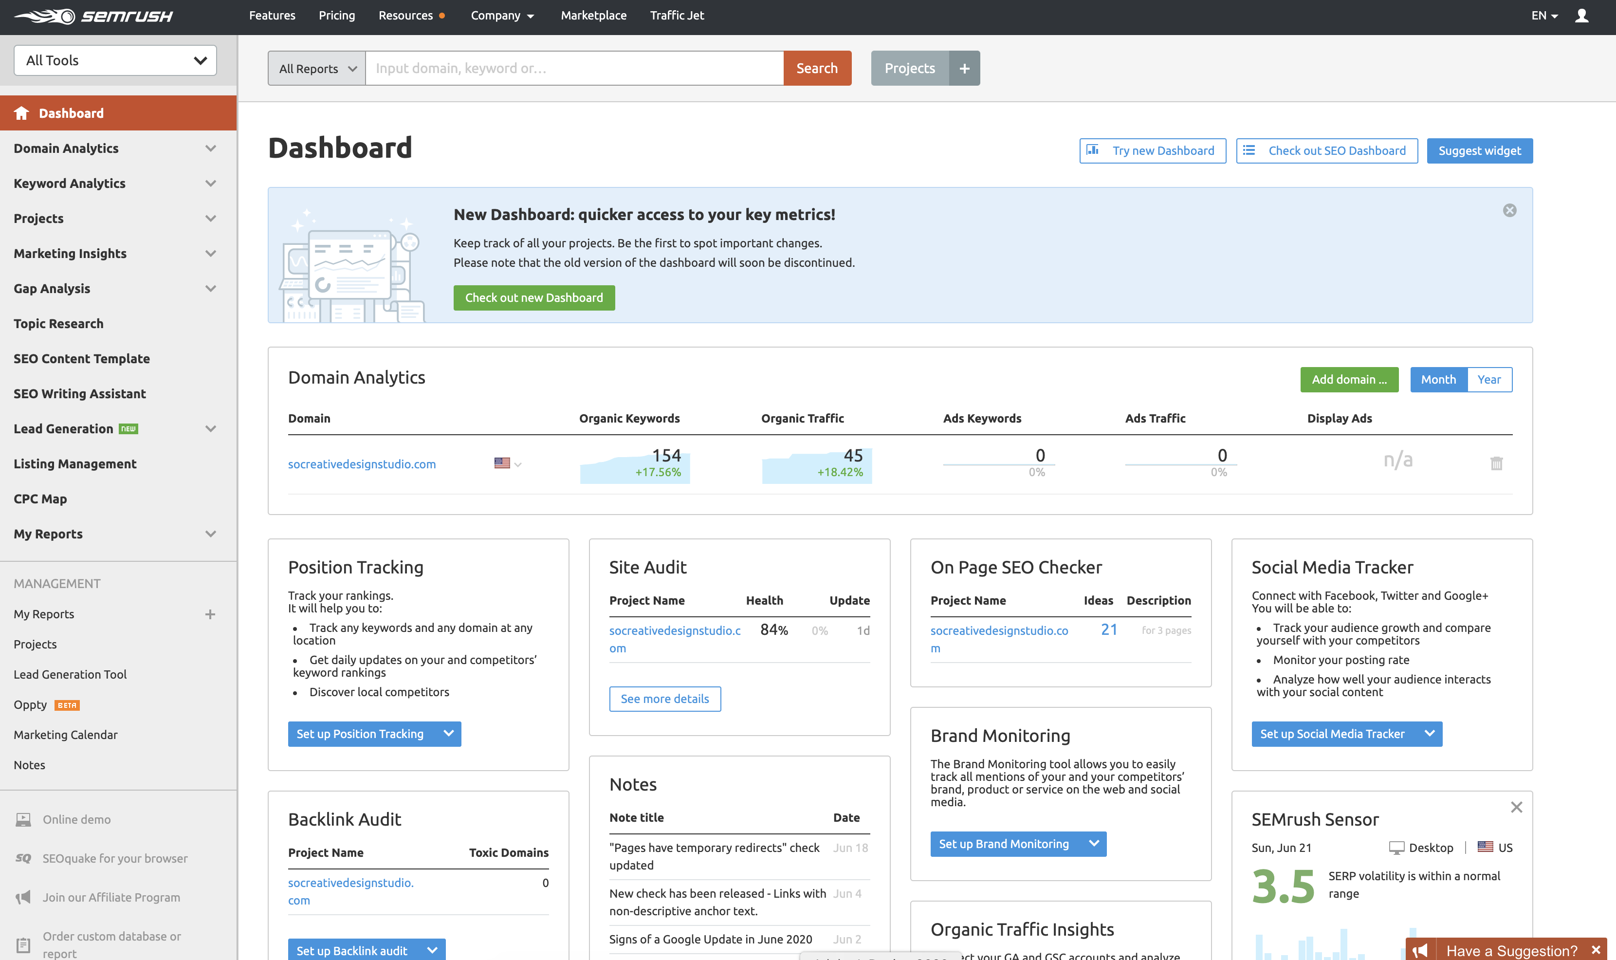
Task: Expand Keyword Analytics in sidebar
Action: [210, 183]
